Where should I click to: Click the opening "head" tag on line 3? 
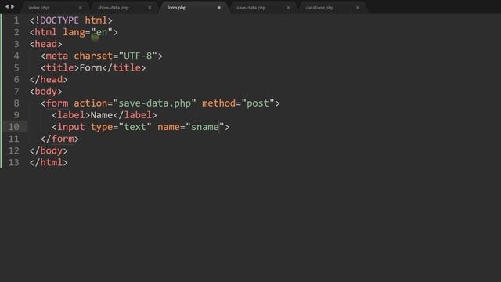pyautogui.click(x=45, y=44)
